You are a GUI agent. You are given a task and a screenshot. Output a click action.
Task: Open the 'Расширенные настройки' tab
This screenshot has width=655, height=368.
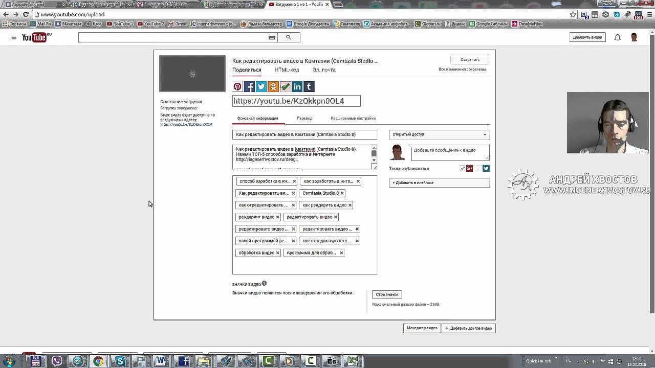point(353,118)
